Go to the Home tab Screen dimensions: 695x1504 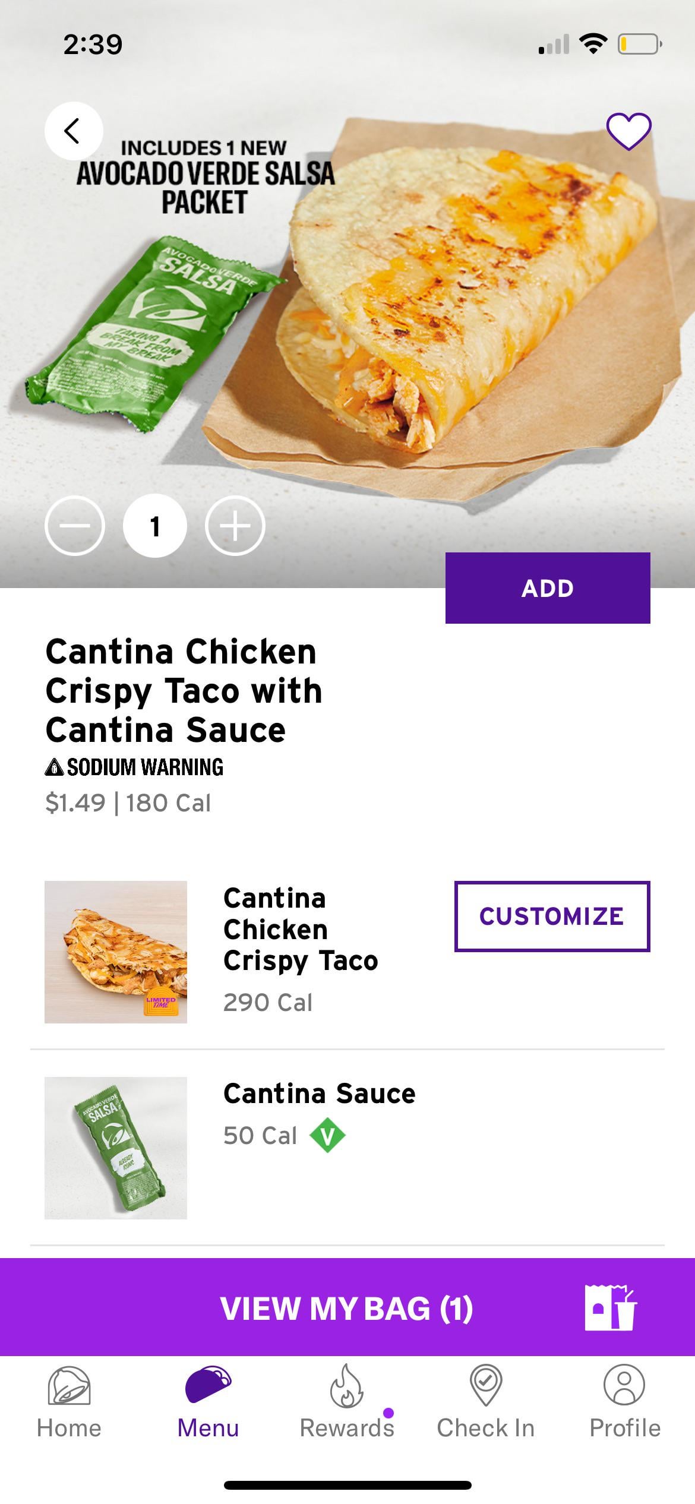(x=69, y=1401)
